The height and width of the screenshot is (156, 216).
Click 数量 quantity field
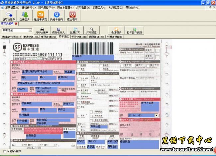(69, 134)
